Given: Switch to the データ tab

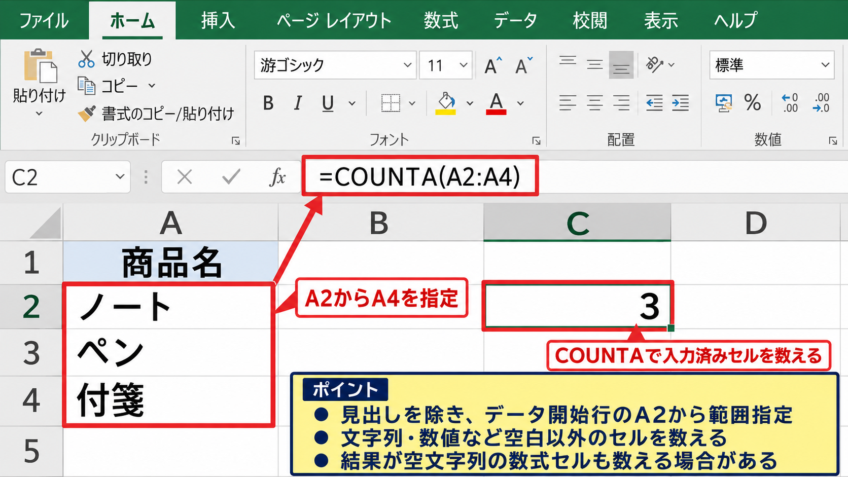Looking at the screenshot, I should (x=515, y=21).
